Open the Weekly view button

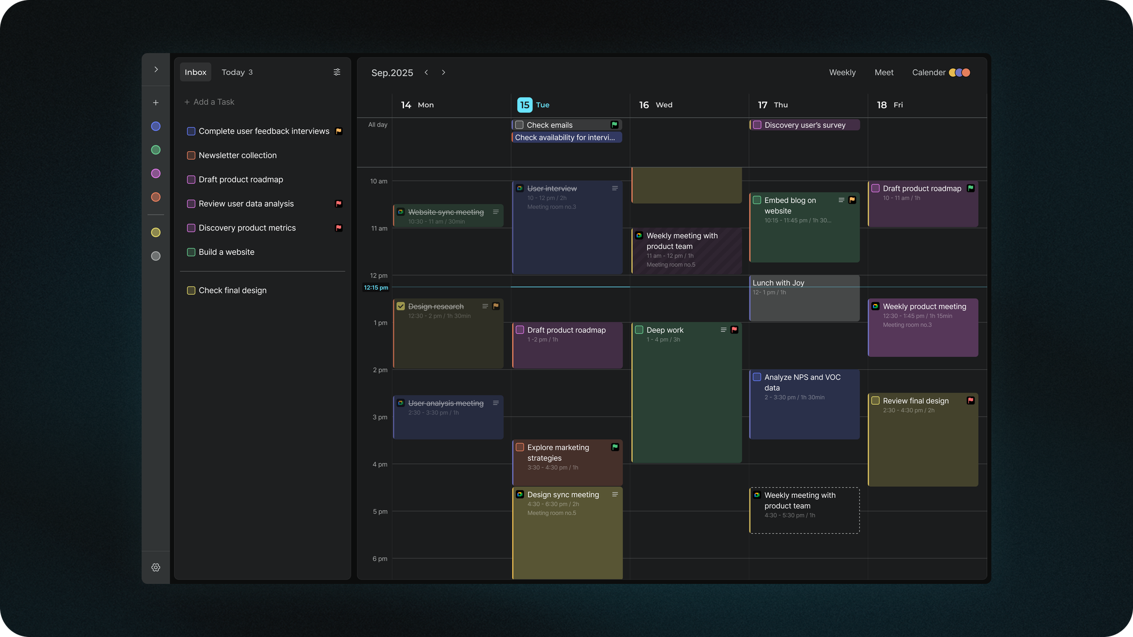[x=842, y=72]
